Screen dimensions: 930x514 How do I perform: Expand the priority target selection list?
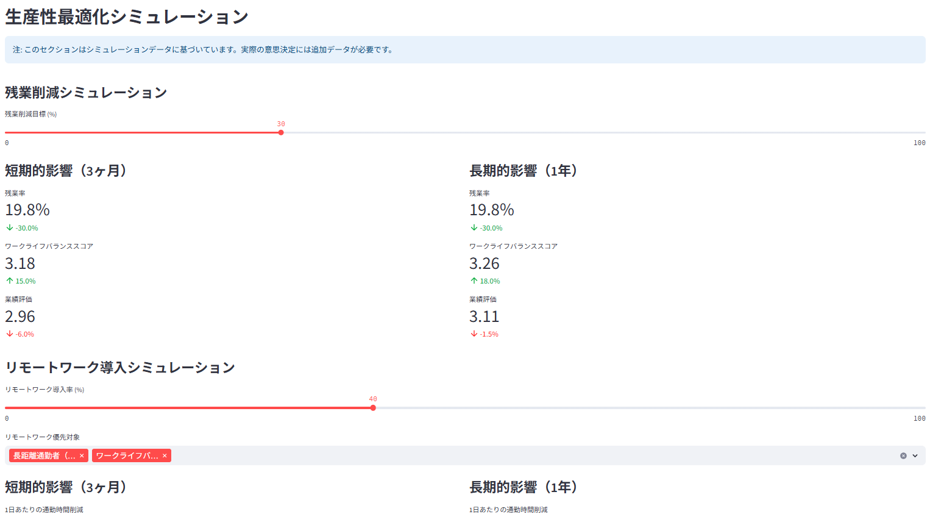[x=915, y=455]
